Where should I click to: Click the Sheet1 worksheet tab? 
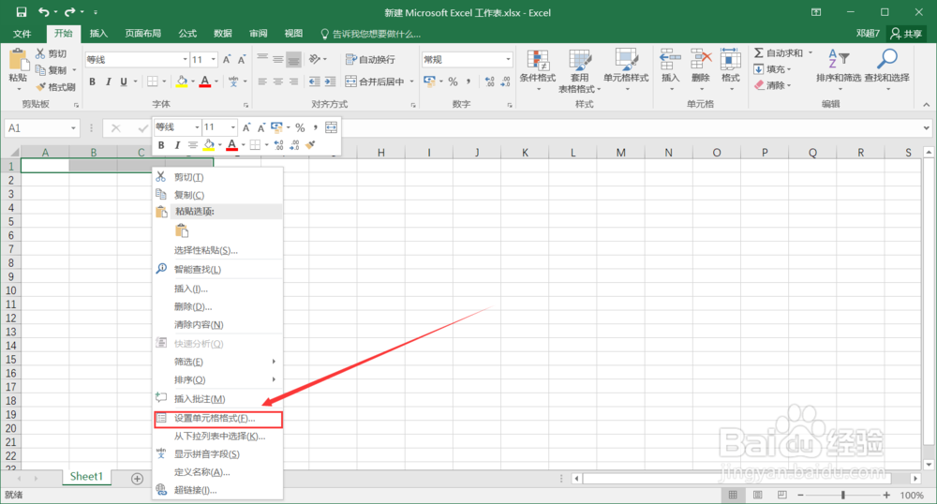[x=86, y=477]
